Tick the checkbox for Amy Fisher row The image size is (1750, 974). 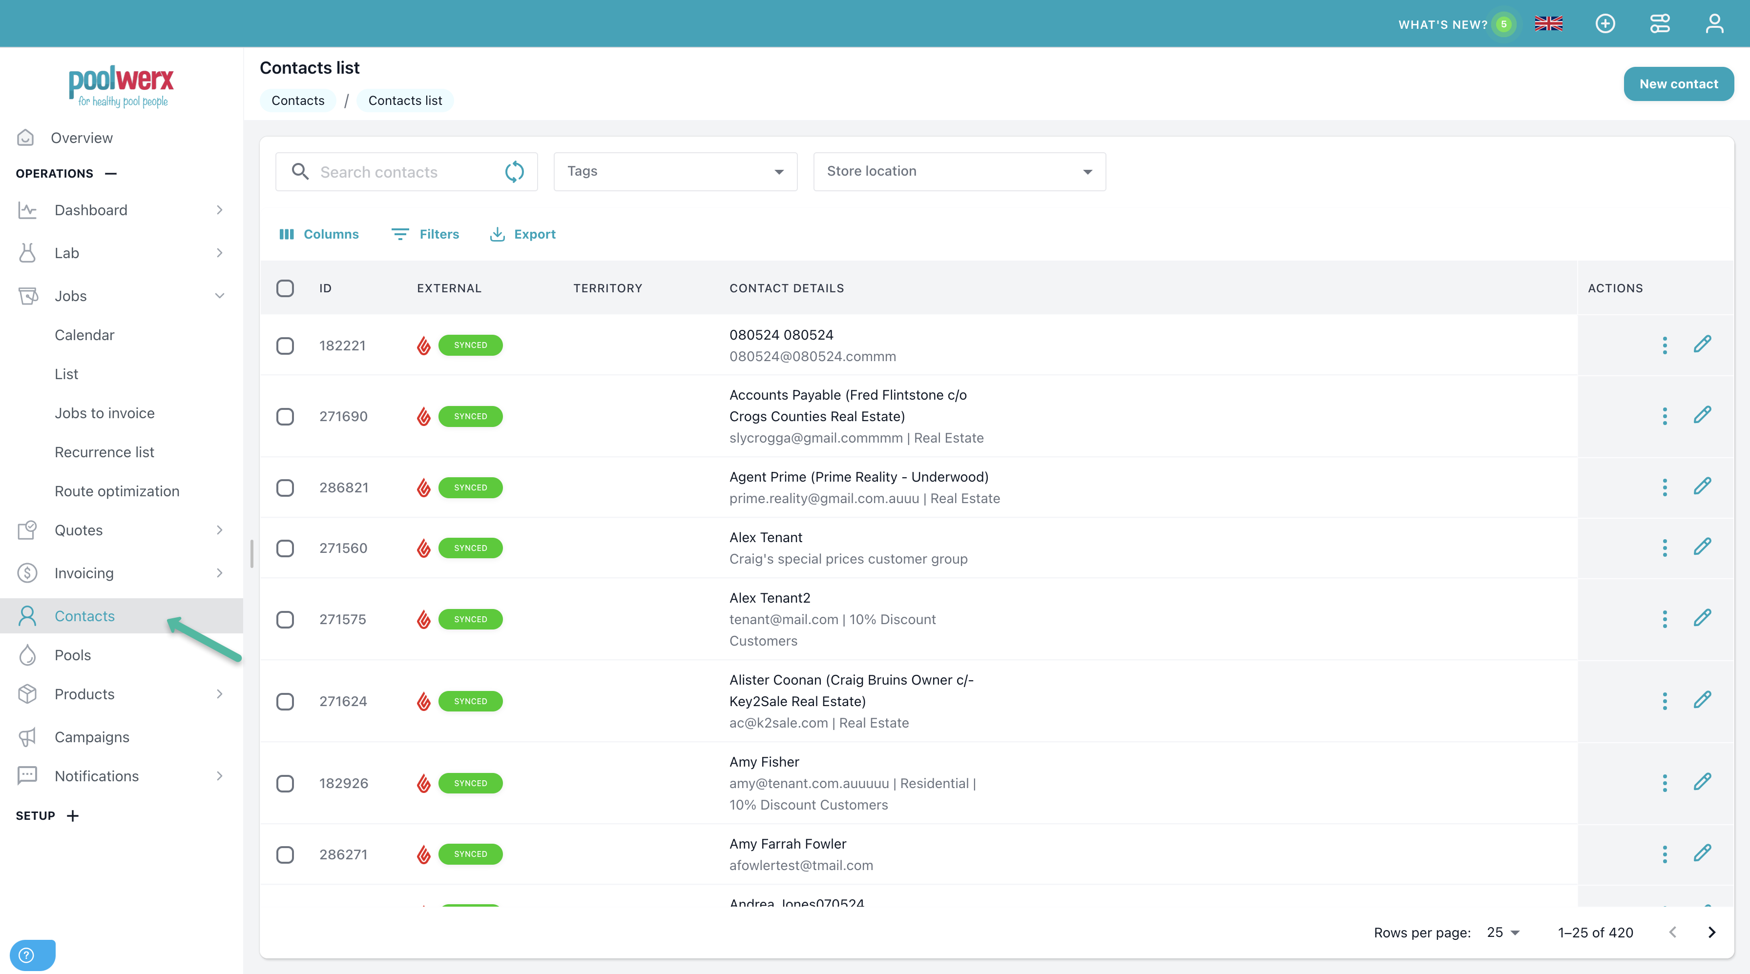285,783
